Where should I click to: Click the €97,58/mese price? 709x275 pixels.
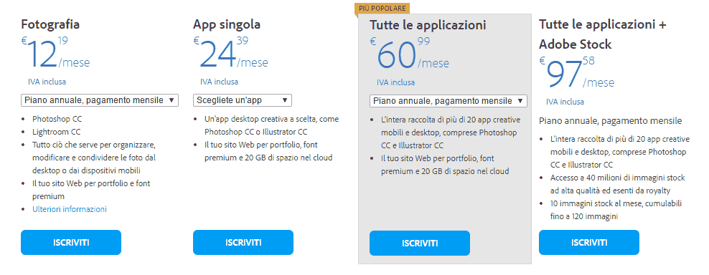point(576,72)
